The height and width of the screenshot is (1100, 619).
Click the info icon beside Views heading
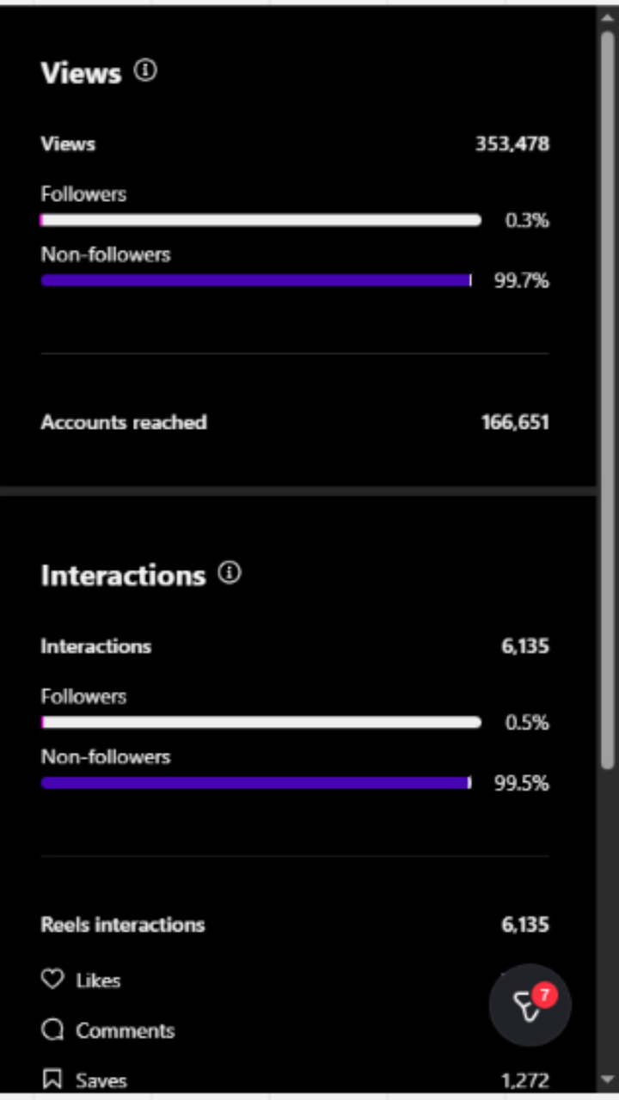pos(146,70)
